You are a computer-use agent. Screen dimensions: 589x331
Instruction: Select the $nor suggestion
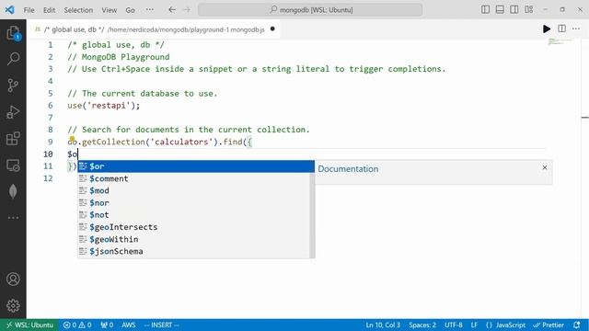coord(193,202)
